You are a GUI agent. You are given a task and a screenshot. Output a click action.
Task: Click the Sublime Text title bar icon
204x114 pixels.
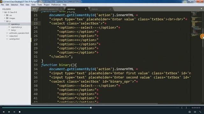point(1,2)
